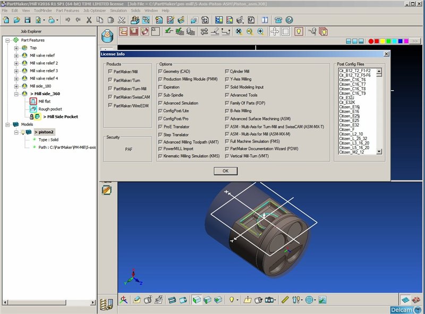Click the camera snapshot icon
This screenshot has height=314, width=425.
point(269,300)
